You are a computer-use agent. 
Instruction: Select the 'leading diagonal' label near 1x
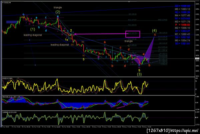click(60, 45)
